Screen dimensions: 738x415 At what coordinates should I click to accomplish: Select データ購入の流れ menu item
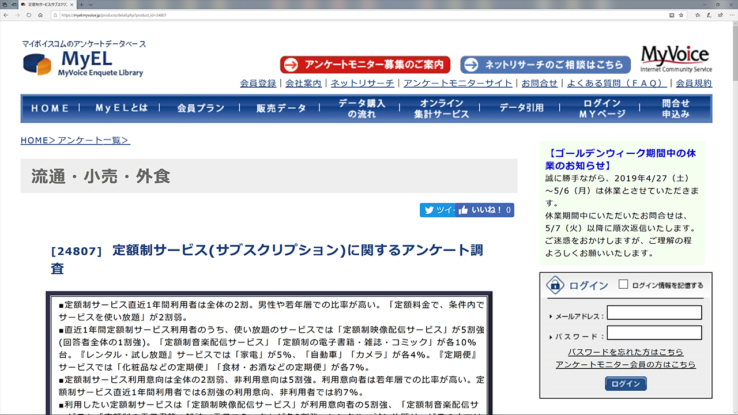(x=362, y=108)
